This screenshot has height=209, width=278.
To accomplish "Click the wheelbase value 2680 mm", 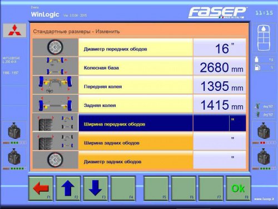I will (x=220, y=66).
